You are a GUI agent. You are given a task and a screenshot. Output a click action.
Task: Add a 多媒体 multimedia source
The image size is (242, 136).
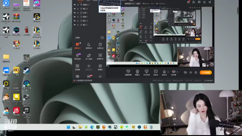coord(155,73)
